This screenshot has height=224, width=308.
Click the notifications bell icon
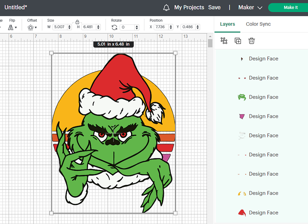tap(166, 8)
